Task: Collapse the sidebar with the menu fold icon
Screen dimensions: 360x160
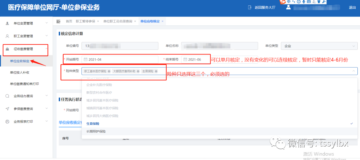Action: coord(58,21)
